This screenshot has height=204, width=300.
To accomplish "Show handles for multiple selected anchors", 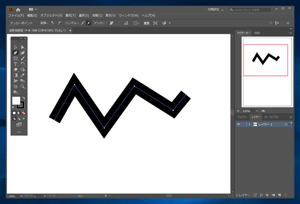I will pyautogui.click(x=82, y=23).
